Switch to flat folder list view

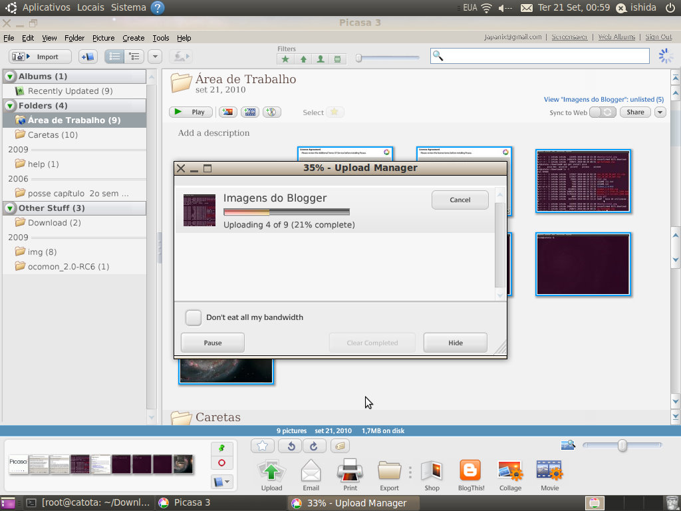(x=114, y=57)
